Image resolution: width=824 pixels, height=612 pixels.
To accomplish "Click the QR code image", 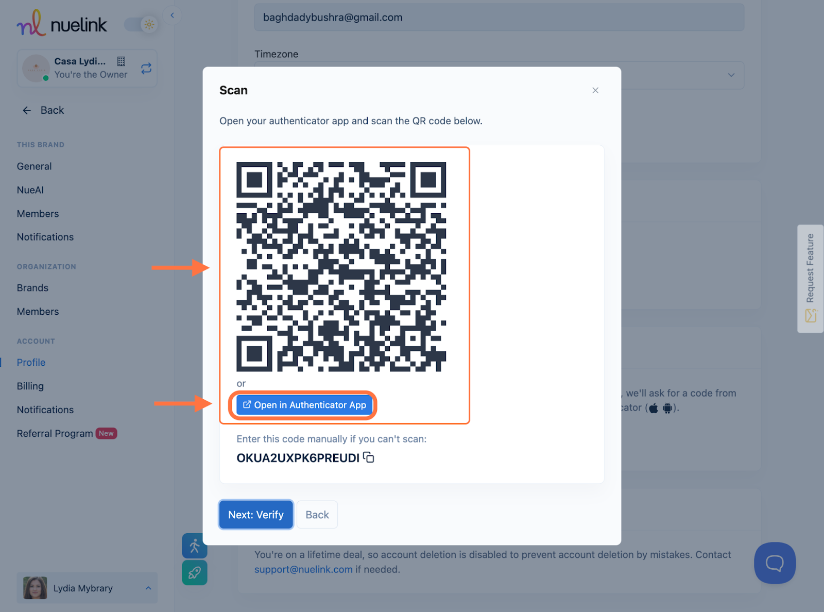I will (x=341, y=267).
